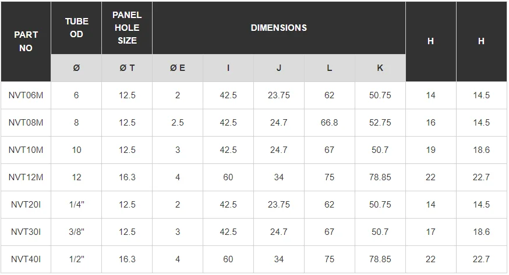The height and width of the screenshot is (275, 509).
Task: Click the PART NO column header
Action: [26, 41]
